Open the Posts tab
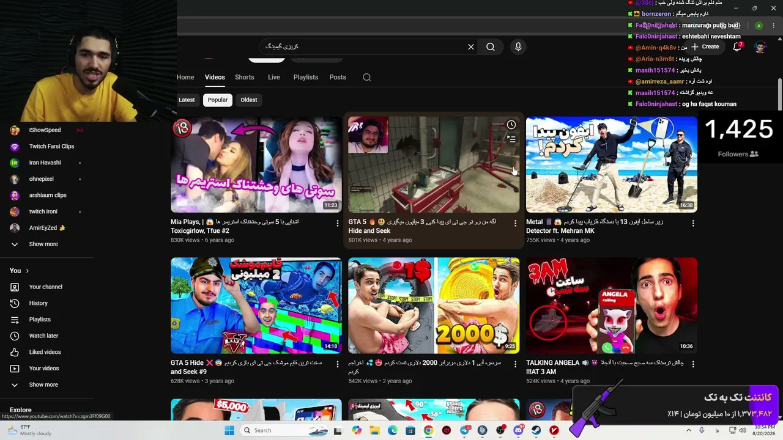The image size is (783, 440). click(338, 78)
